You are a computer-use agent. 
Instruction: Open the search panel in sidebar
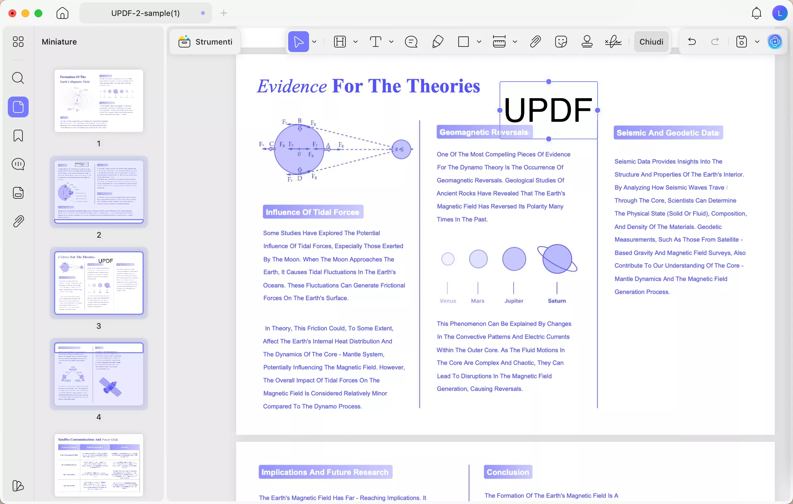(18, 78)
